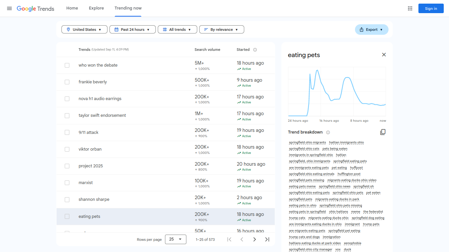Image resolution: width=449 pixels, height=252 pixels.
Task: Select the 9/11 attack row checkbox
Action: pyautogui.click(x=67, y=133)
